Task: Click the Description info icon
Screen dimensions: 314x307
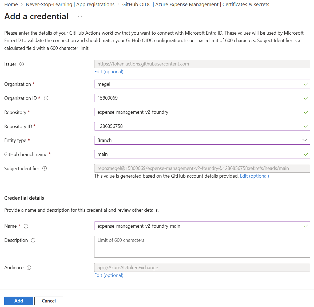Action: [x=33, y=240]
